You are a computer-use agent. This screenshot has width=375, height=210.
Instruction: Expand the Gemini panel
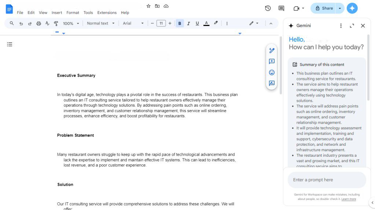coord(352,26)
